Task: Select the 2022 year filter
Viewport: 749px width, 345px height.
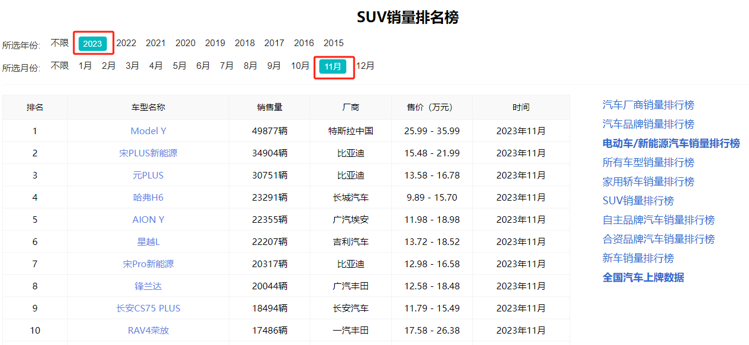Action: (126, 43)
